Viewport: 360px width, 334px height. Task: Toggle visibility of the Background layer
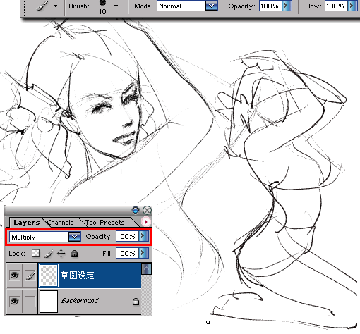(14, 301)
